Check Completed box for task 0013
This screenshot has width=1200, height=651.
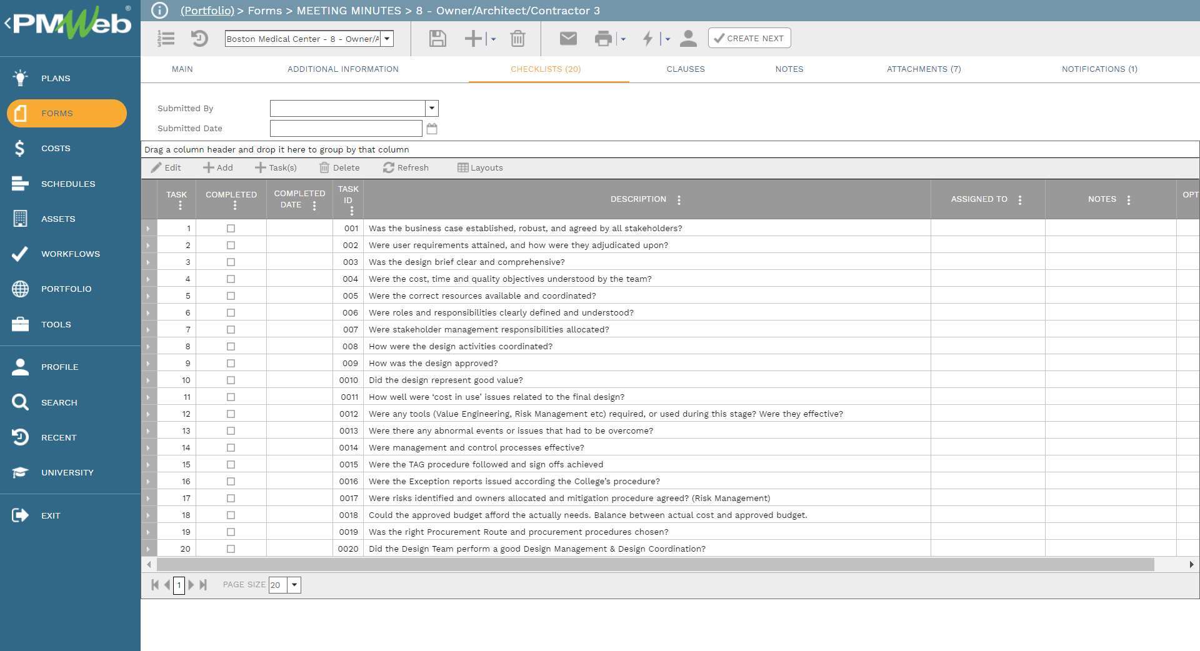231,431
